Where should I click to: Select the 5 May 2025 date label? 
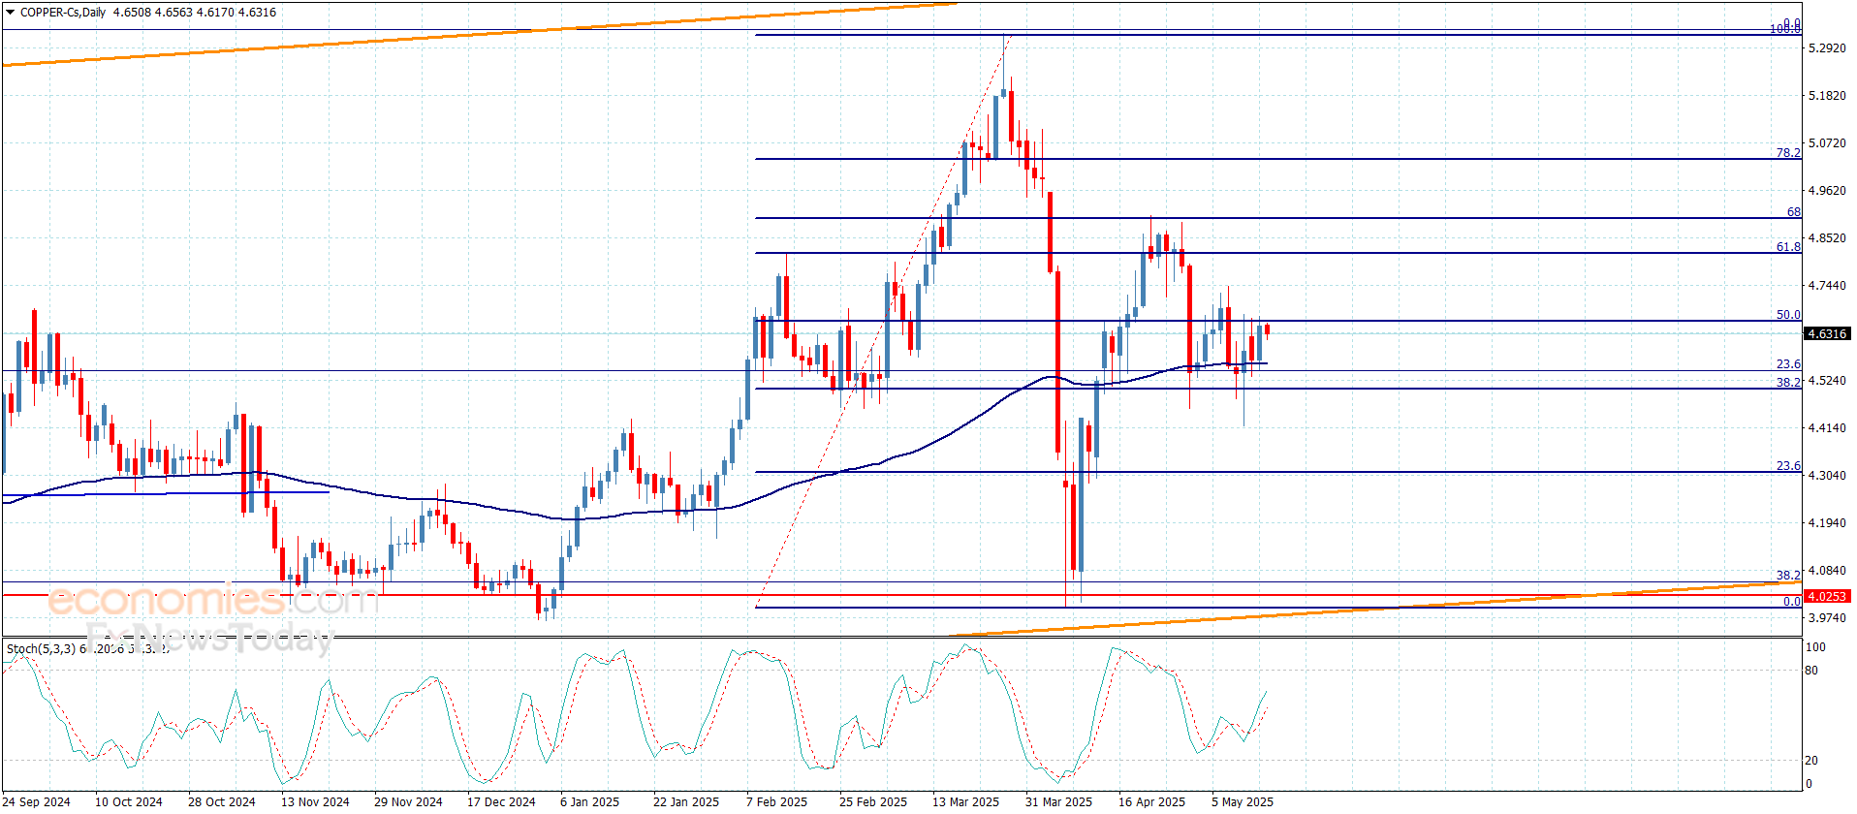tap(1243, 801)
